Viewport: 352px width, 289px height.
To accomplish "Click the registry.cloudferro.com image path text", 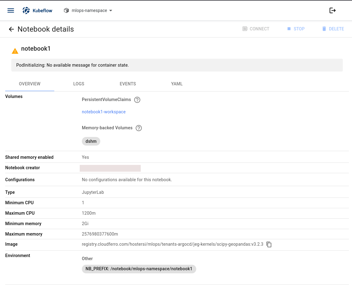I will coord(172,244).
